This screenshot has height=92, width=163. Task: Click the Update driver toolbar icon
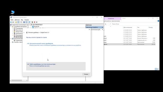click(32, 22)
